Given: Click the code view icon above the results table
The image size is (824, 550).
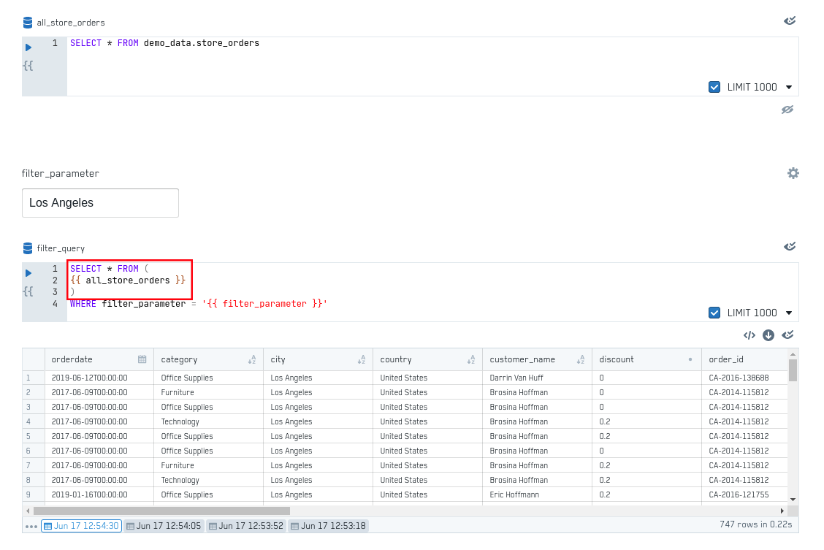Looking at the screenshot, I should click(749, 335).
